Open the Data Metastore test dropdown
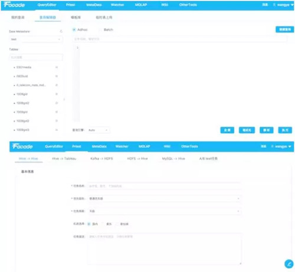Viewport: 295px width, 272px height. 36,39
